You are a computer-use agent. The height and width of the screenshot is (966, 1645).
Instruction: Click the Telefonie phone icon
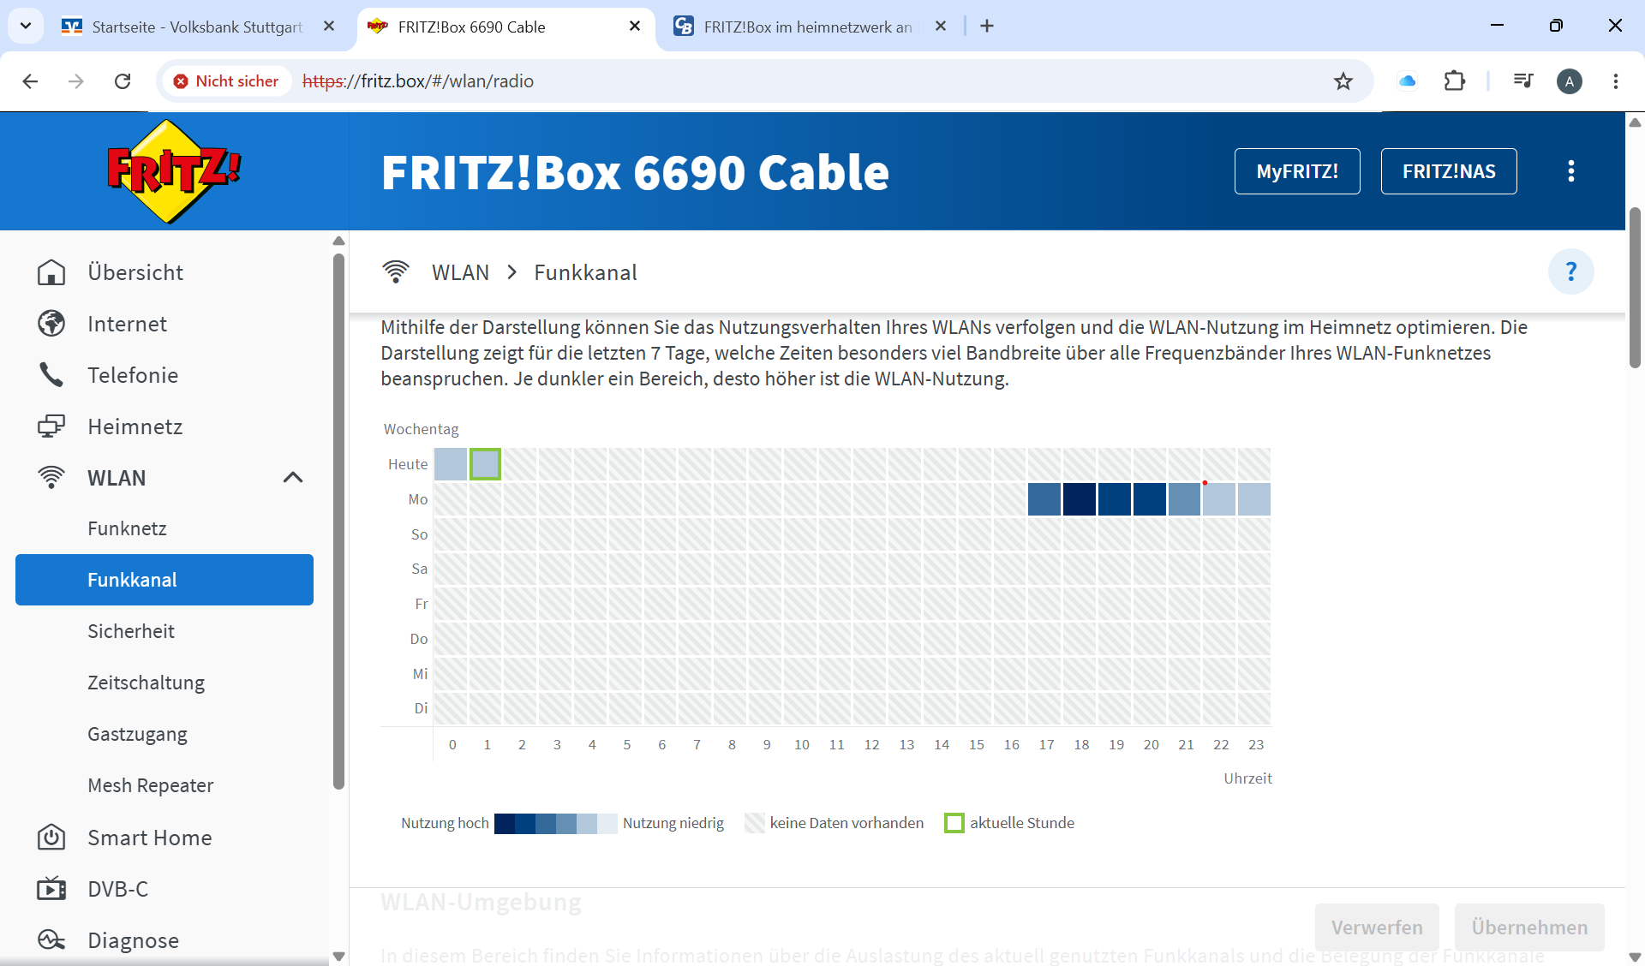(51, 375)
